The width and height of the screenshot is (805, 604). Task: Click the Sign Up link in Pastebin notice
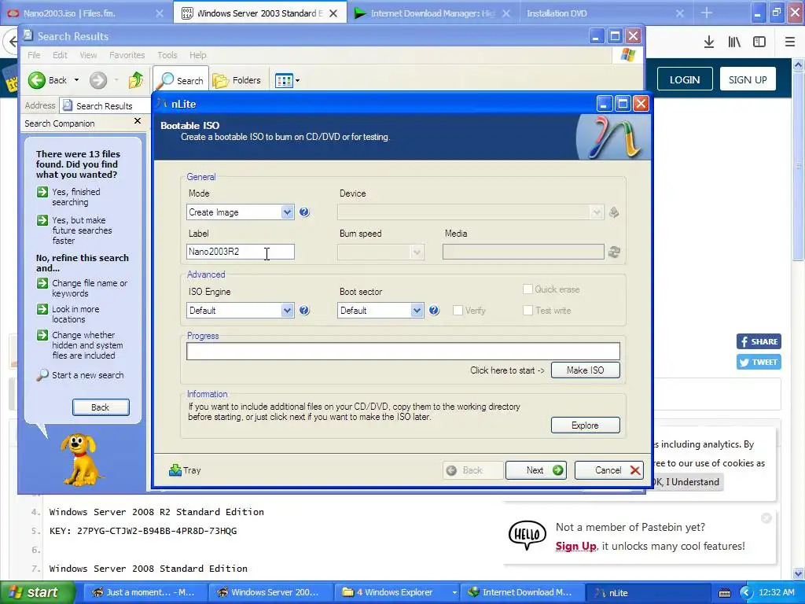tap(575, 546)
